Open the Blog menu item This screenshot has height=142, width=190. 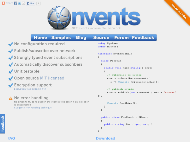[x=81, y=38]
